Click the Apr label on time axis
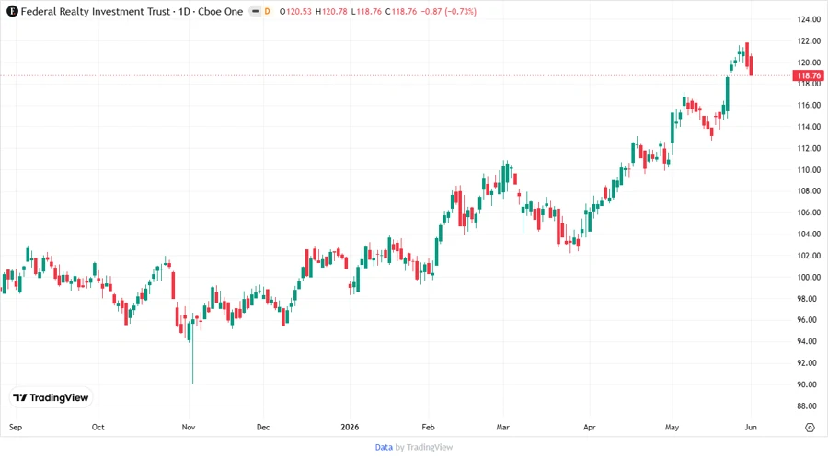Screen dimensions: 828x458 point(590,428)
